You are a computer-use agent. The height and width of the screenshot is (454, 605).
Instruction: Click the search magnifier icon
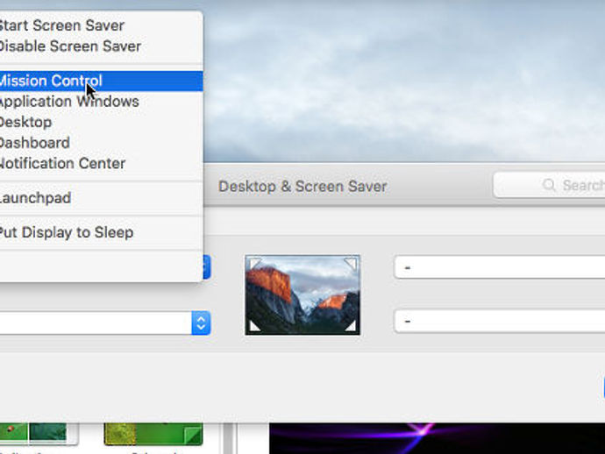tap(549, 185)
